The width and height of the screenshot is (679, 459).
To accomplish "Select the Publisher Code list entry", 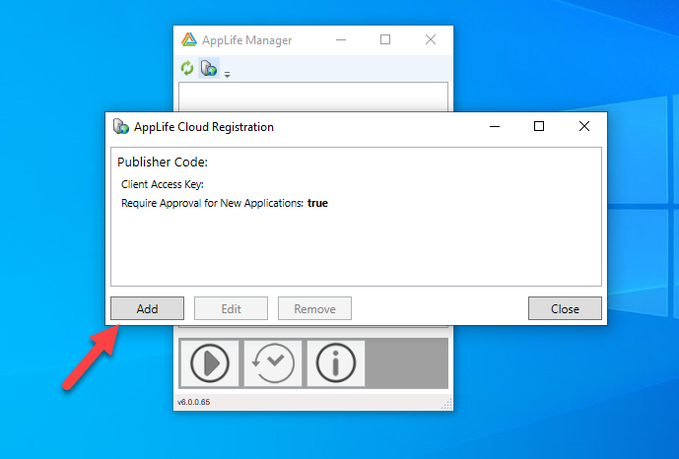I will (163, 163).
